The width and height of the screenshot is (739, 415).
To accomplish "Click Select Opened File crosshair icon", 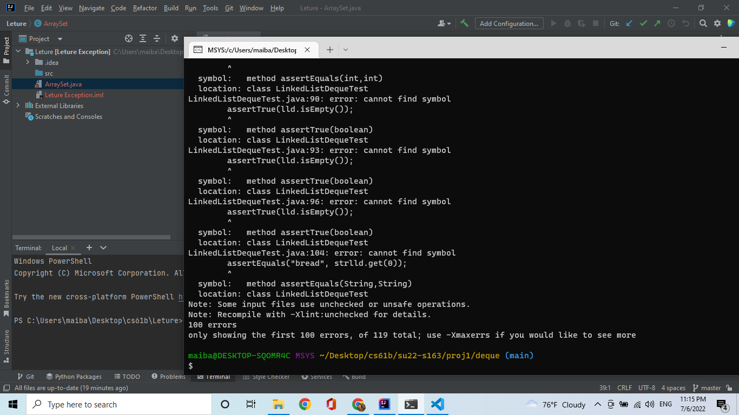I will (129, 38).
